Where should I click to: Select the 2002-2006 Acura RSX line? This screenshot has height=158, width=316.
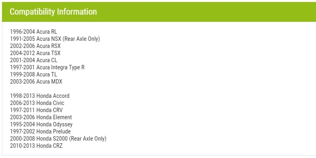[35, 46]
